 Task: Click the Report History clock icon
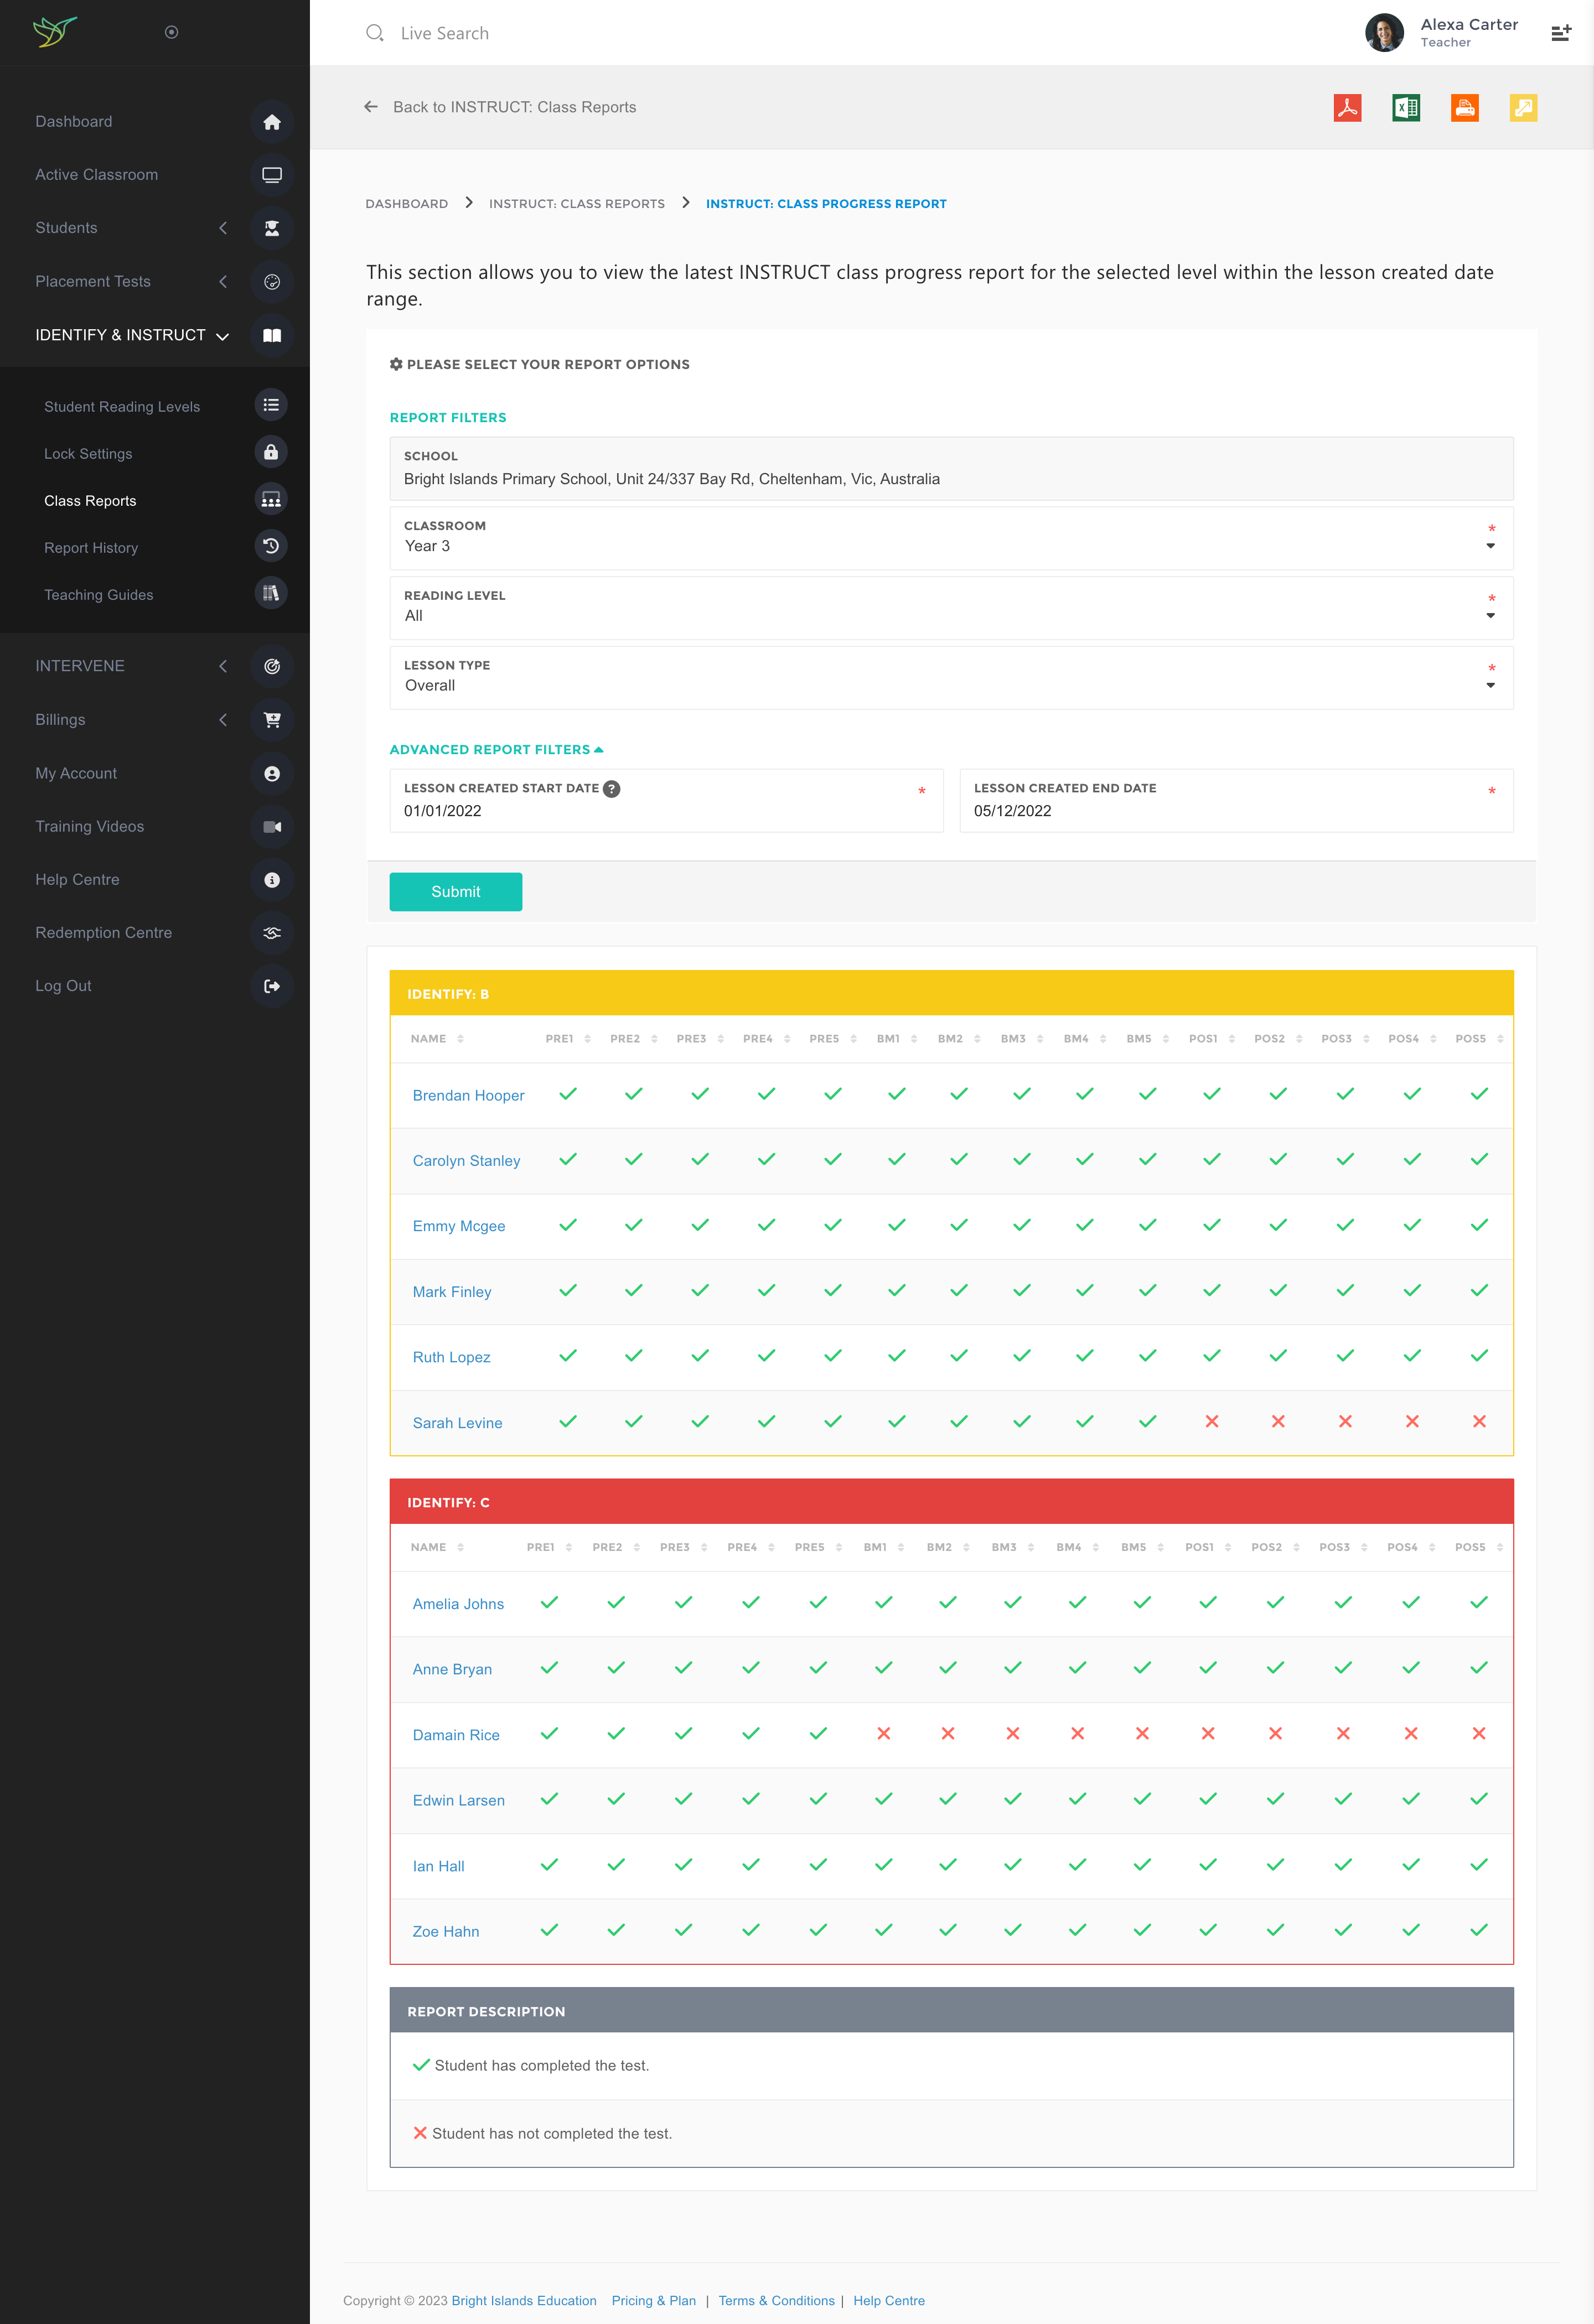271,546
